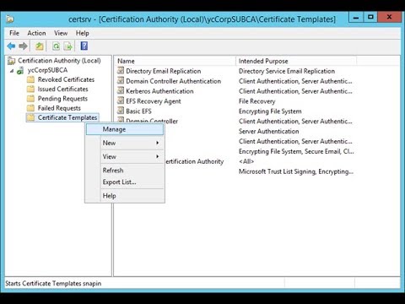
Task: Click the Issued Certificates folder icon
Action: click(30, 90)
